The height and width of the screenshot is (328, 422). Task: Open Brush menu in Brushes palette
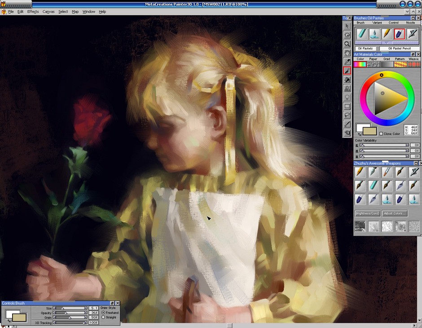click(360, 23)
